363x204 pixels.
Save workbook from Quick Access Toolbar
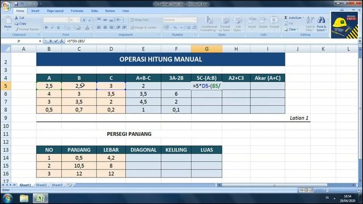(x=16, y=4)
